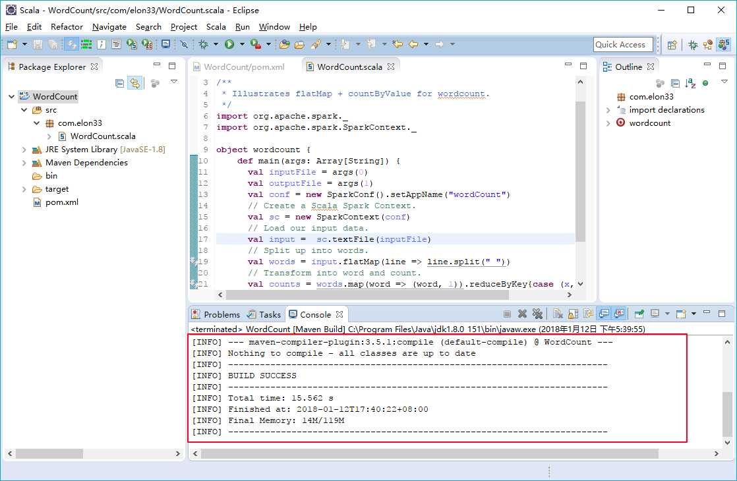This screenshot has width=737, height=481.
Task: Switch to the Scala perspective icon
Action: tap(724, 45)
